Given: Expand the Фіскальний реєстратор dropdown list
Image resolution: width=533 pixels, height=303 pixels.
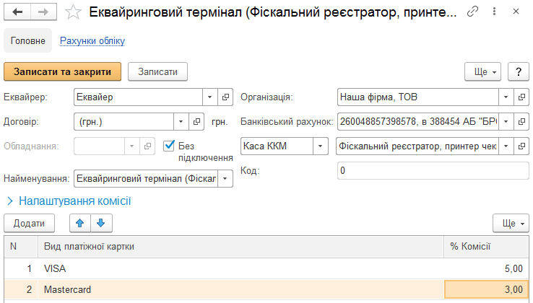Looking at the screenshot, I should pos(506,146).
